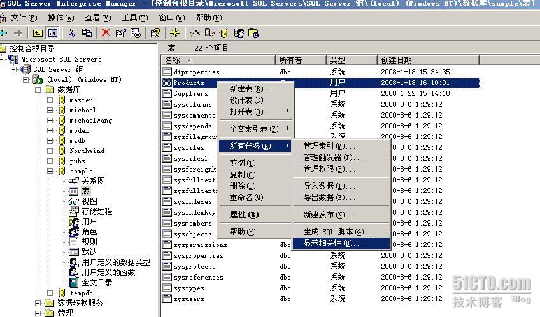Click the New Database cylinder icon
This screenshot has height=317, width=540.
pos(224,33)
